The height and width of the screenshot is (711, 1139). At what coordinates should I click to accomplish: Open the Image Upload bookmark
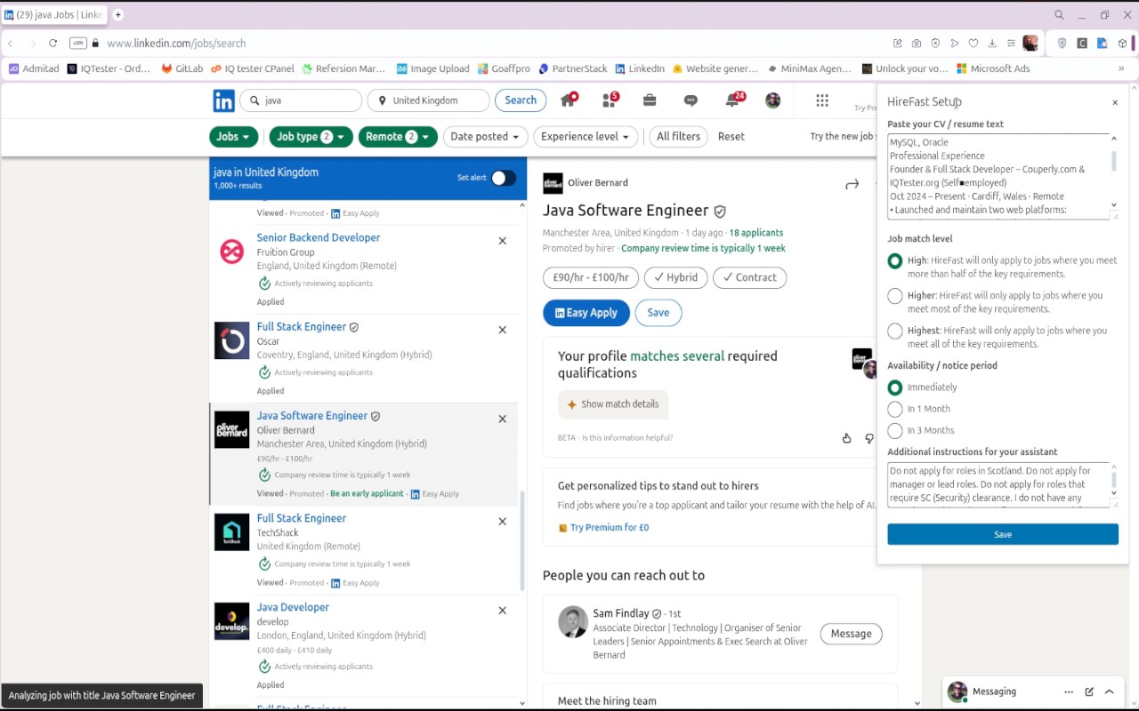point(432,68)
